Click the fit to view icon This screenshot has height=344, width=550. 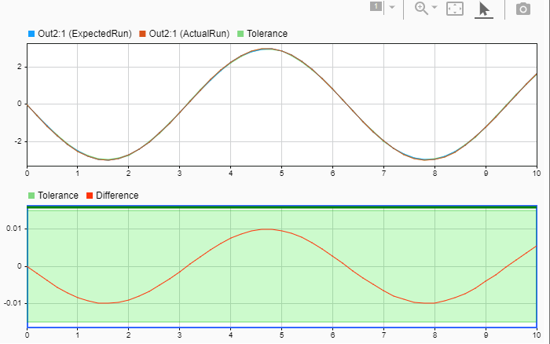click(x=455, y=9)
